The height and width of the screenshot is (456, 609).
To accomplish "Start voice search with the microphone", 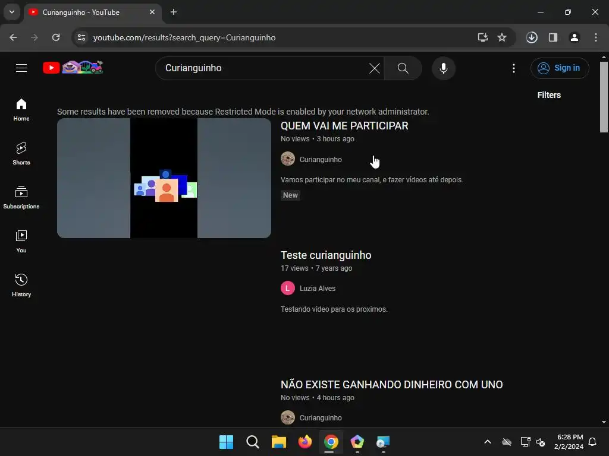I will 443,68.
